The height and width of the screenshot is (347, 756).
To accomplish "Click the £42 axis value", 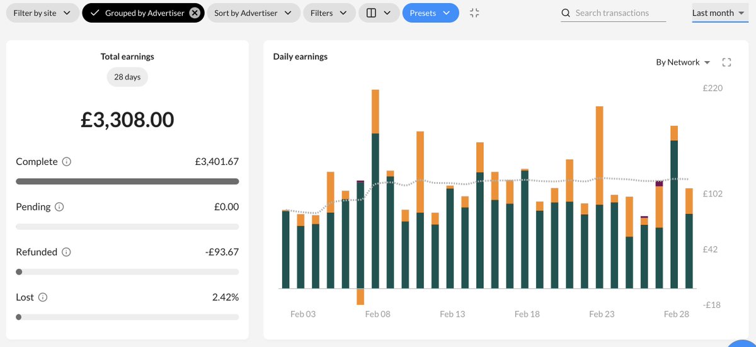I will [711, 249].
